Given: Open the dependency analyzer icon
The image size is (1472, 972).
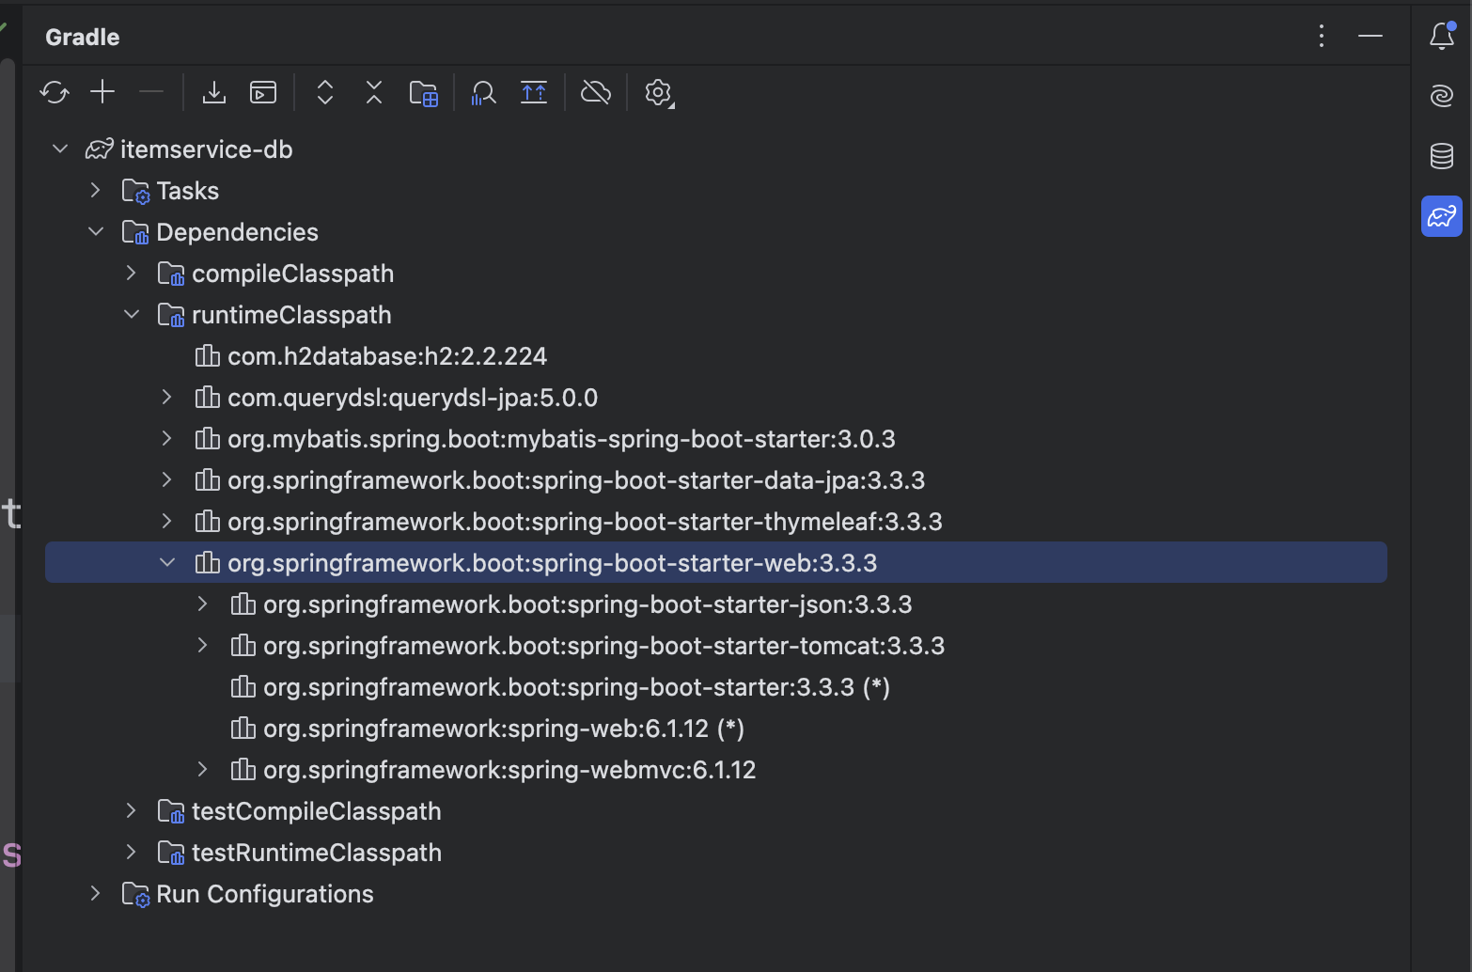Looking at the screenshot, I should coord(484,92).
